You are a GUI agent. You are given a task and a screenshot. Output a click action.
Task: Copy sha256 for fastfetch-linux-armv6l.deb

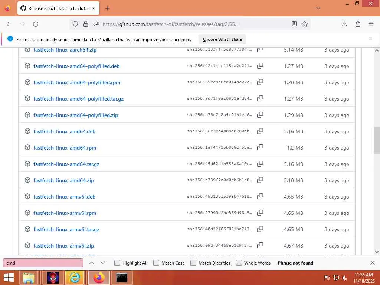pyautogui.click(x=260, y=196)
